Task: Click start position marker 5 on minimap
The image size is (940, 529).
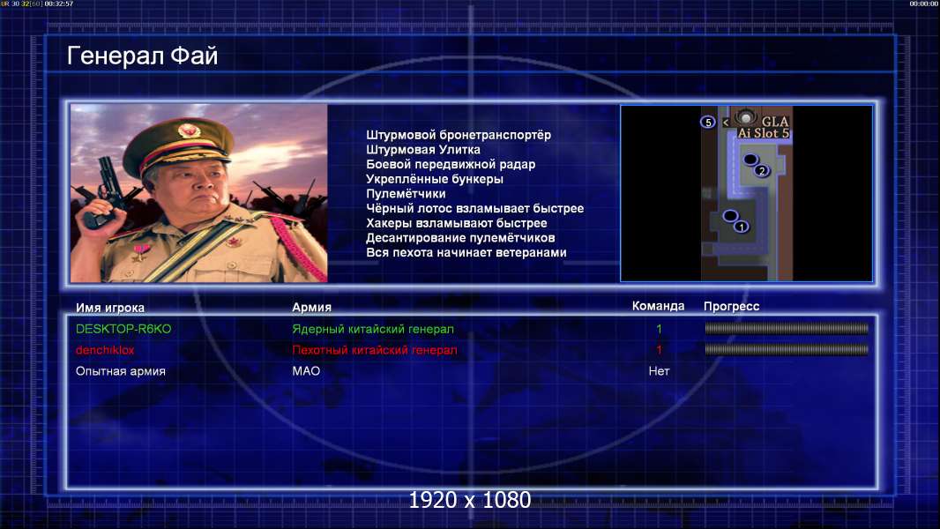Action: 708,123
